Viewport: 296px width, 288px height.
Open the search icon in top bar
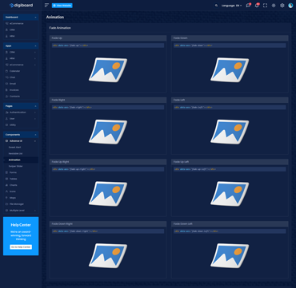click(x=216, y=6)
